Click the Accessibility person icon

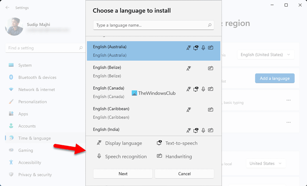pos(11,162)
